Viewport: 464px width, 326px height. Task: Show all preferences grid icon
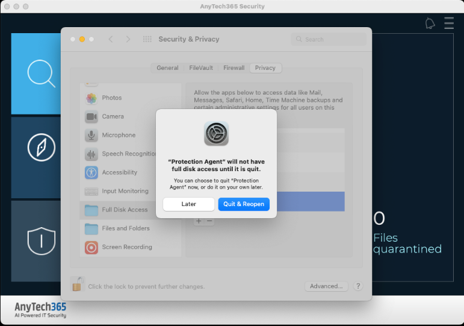147,39
